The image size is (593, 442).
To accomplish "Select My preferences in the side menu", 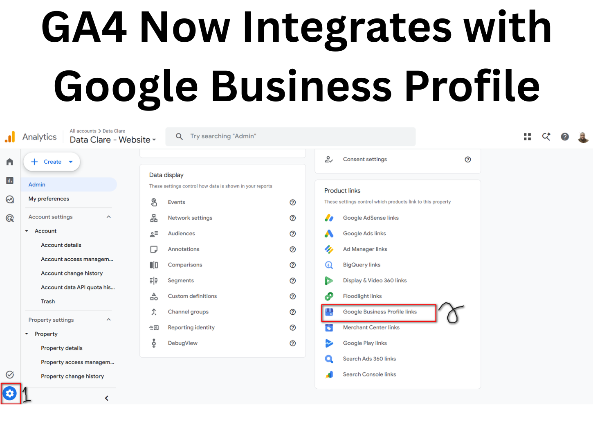I will (x=49, y=199).
